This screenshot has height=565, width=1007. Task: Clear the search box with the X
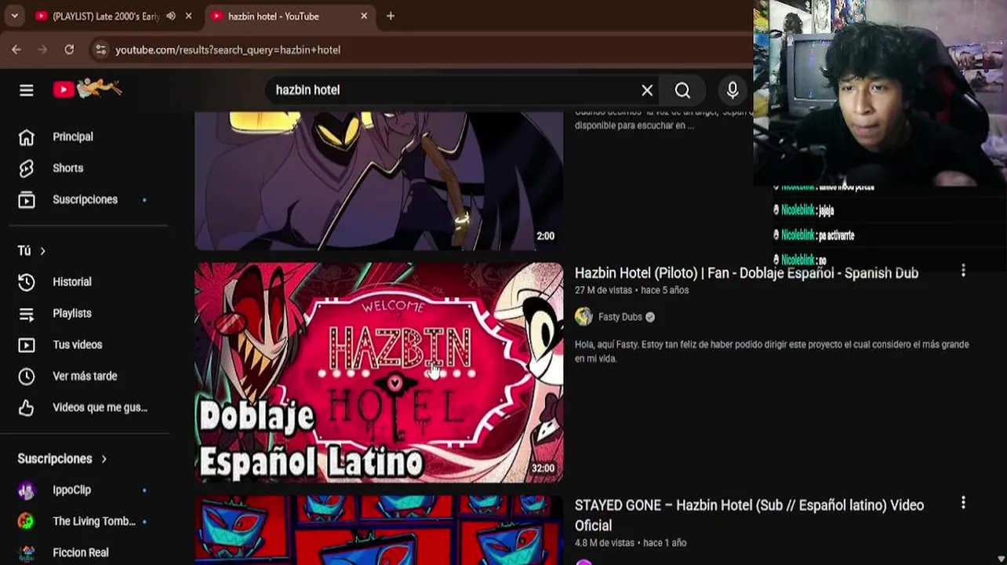[x=647, y=90]
